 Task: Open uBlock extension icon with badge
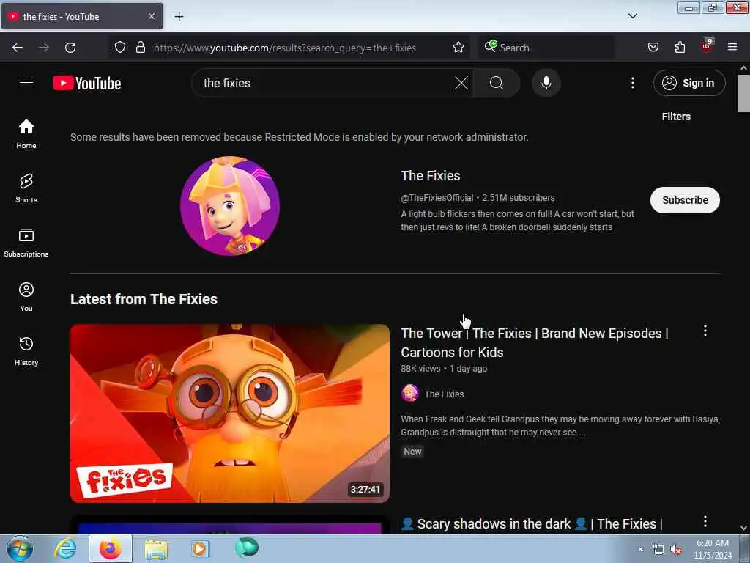point(707,46)
